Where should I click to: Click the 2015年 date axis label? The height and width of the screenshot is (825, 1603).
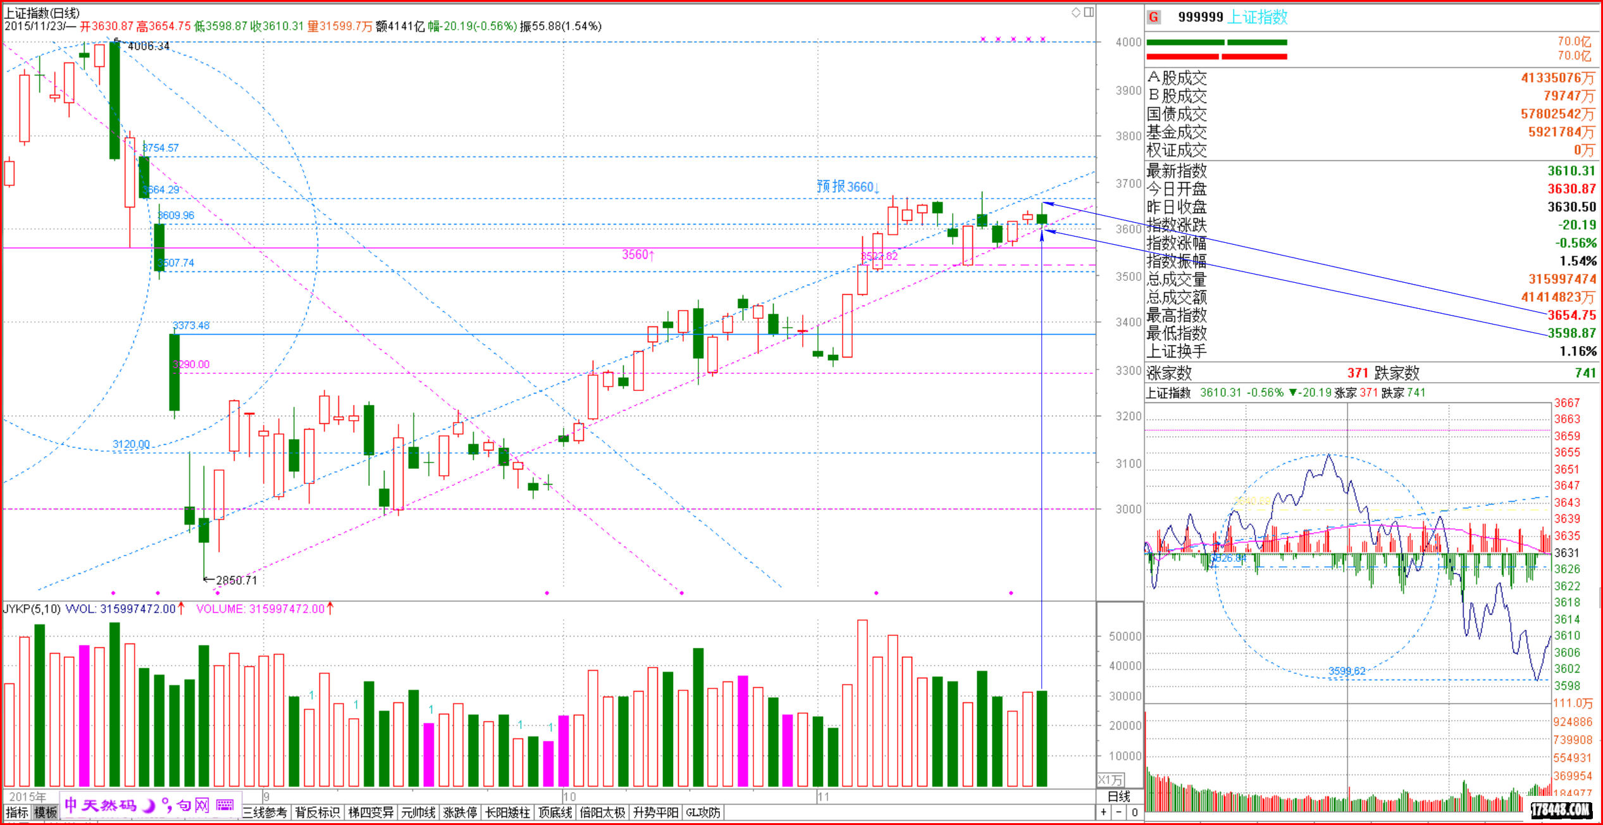[x=27, y=797]
